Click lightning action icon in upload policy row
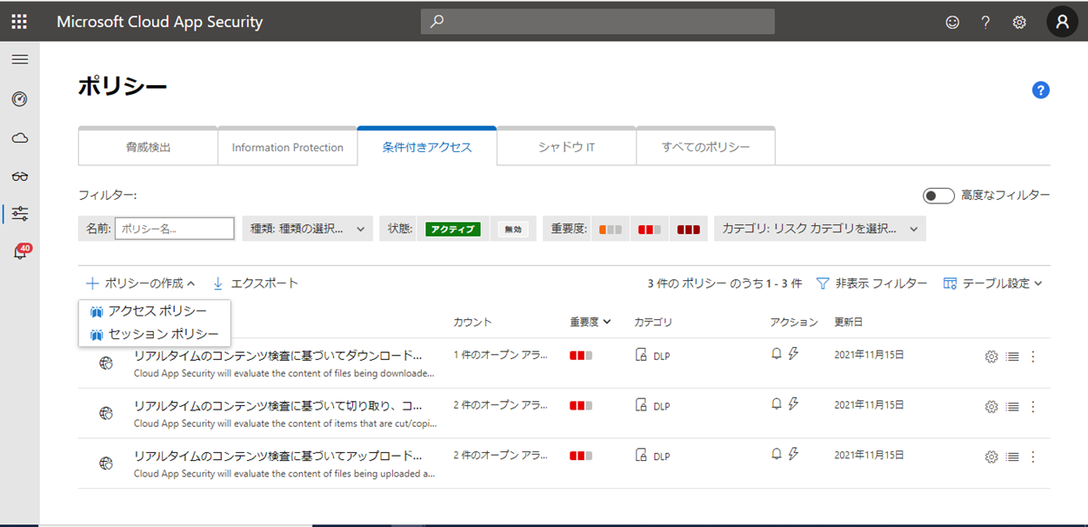Screen dimensions: 1088x527 point(793,454)
